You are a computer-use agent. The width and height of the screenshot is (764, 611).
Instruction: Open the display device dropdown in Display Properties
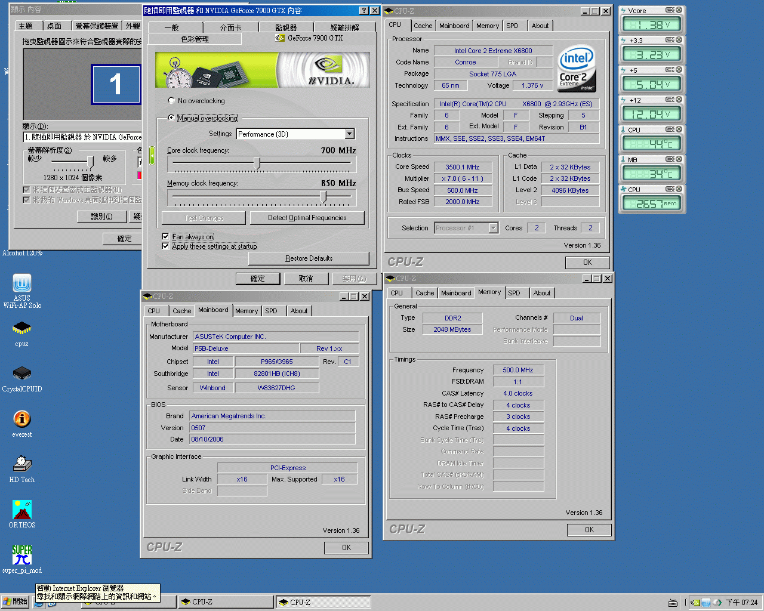pos(82,137)
